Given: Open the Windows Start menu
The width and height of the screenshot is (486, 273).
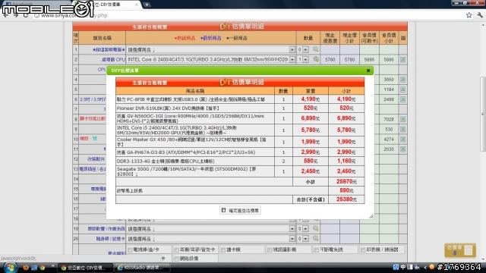Looking at the screenshot, I should [x=10, y=268].
